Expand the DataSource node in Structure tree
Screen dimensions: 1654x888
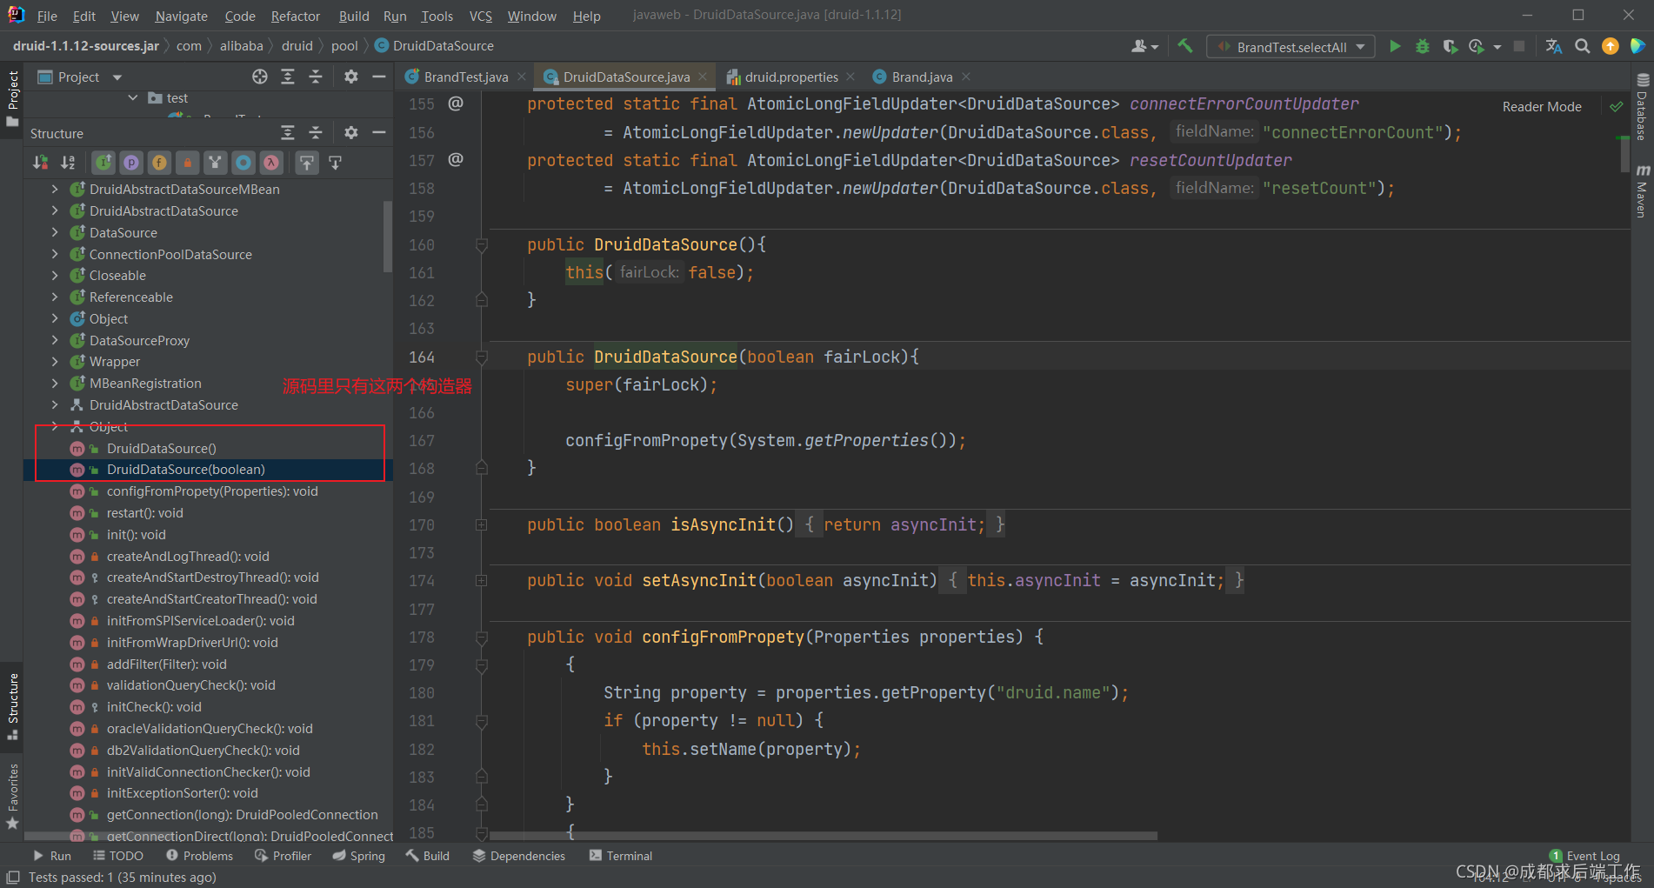(54, 232)
